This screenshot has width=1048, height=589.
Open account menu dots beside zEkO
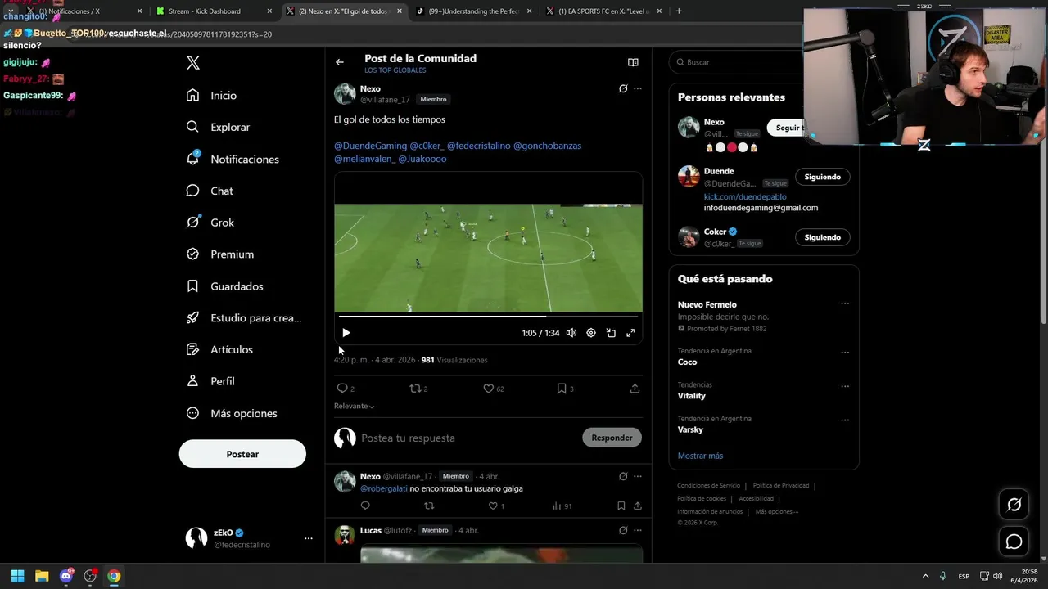tap(309, 538)
